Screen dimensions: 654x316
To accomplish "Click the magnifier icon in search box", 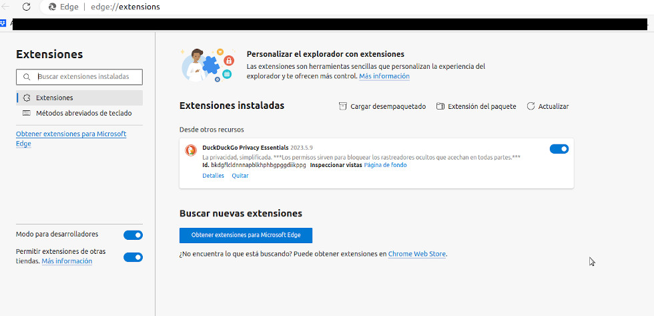I will [x=27, y=77].
